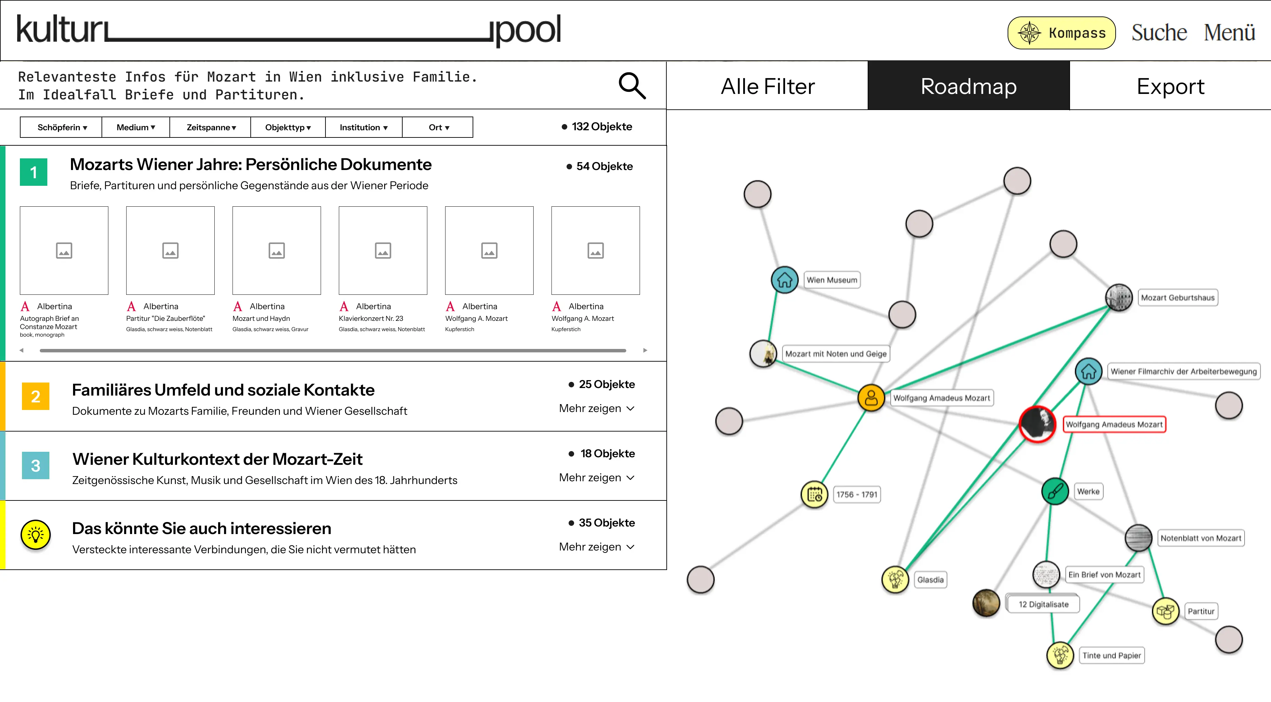The width and height of the screenshot is (1271, 702).
Task: Switch to the Export tab
Action: pyautogui.click(x=1170, y=86)
